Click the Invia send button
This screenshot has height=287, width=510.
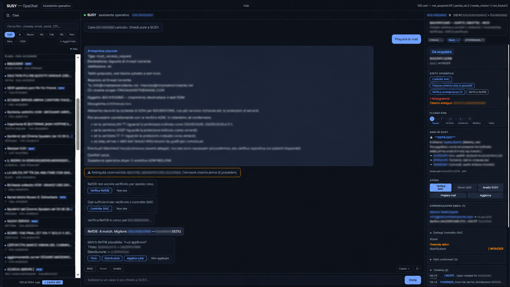click(413, 280)
